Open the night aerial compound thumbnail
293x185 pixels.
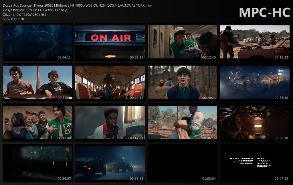coord(255,82)
